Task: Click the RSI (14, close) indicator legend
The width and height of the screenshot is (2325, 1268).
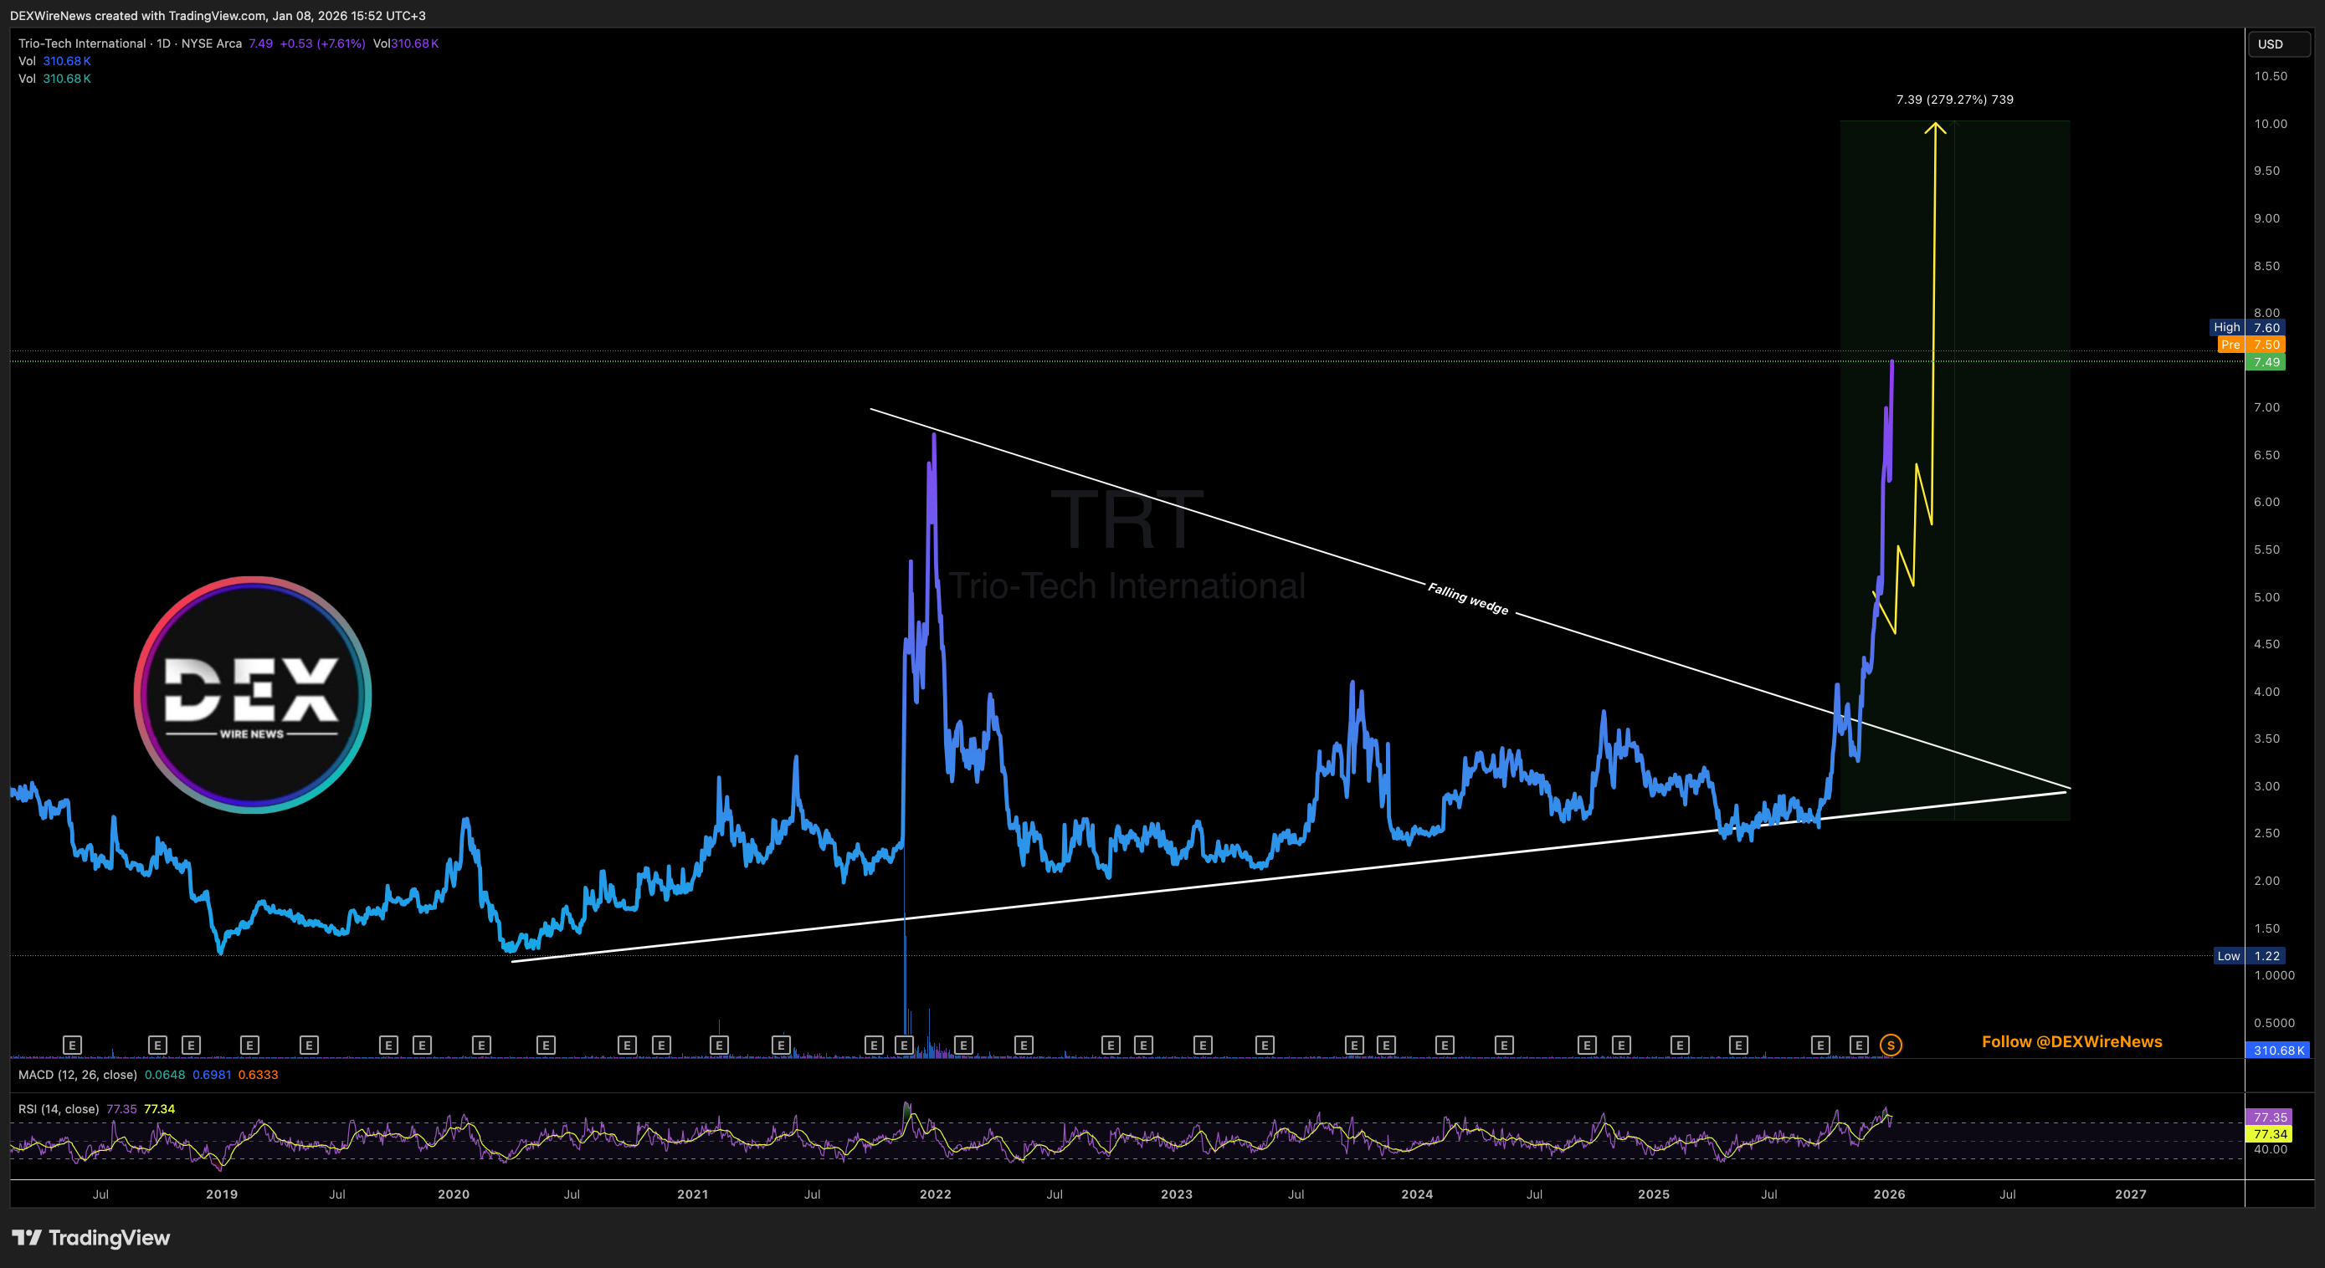Action: (x=59, y=1109)
